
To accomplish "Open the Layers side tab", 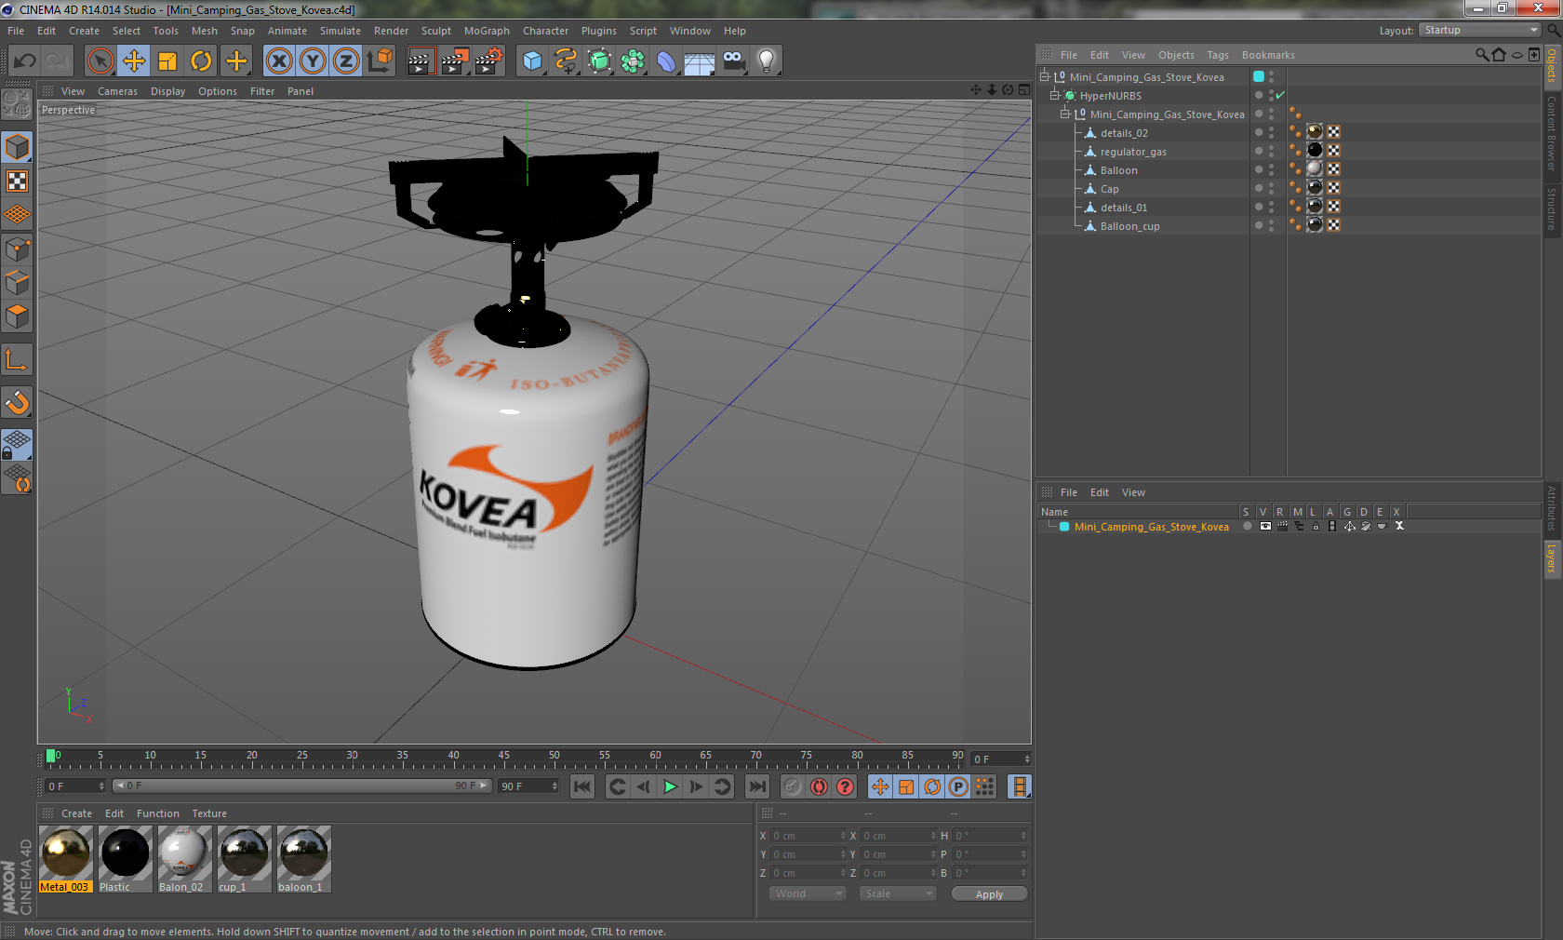I will coord(1552,559).
